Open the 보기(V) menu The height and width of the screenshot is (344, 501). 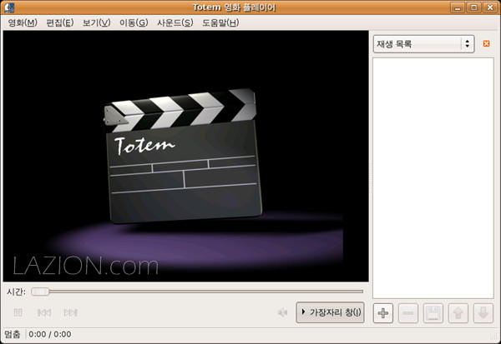[97, 22]
